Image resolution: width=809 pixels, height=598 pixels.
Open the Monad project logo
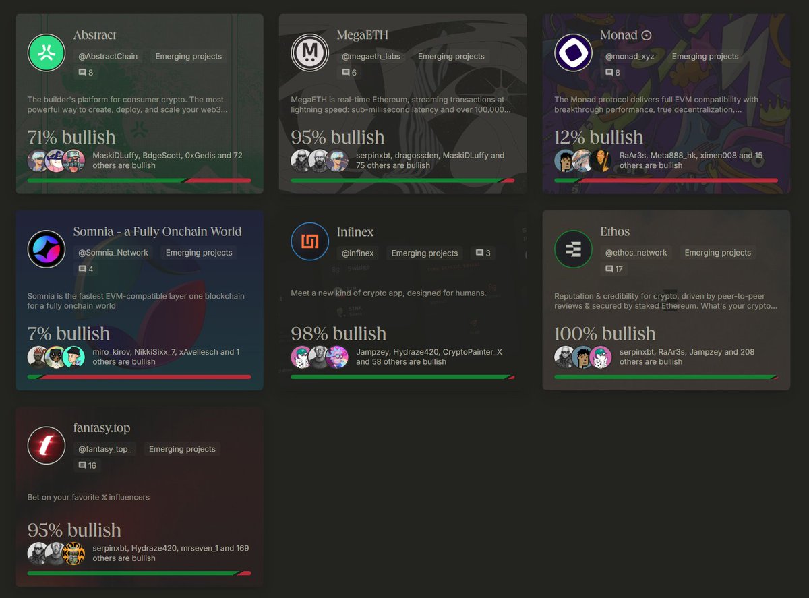[x=574, y=53]
